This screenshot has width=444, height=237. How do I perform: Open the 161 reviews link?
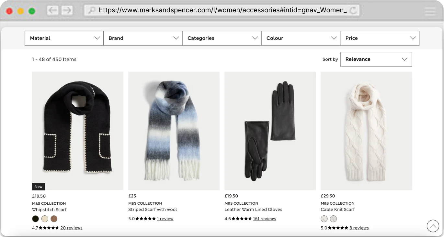point(265,219)
